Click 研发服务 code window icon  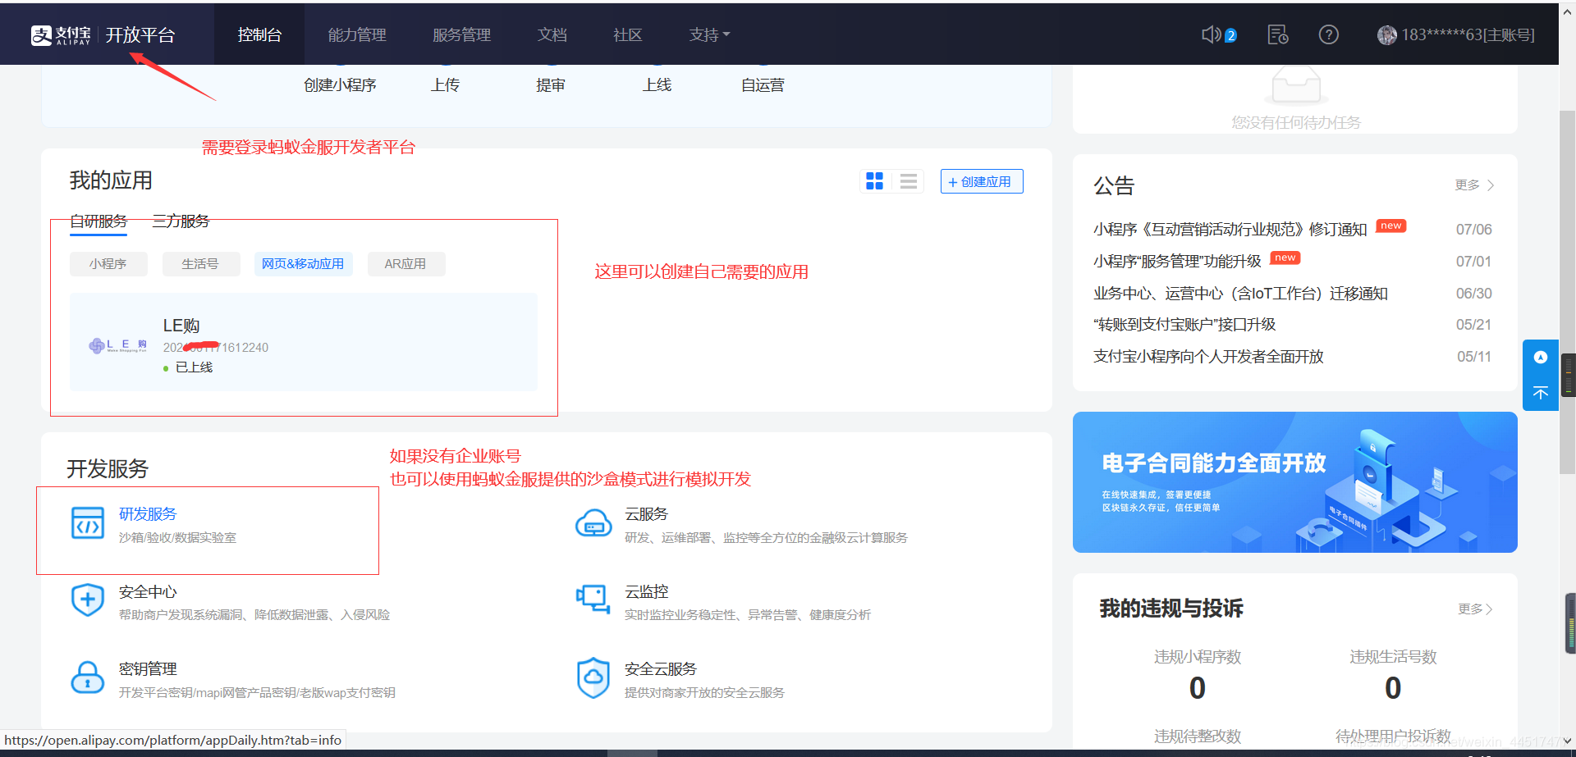point(88,523)
